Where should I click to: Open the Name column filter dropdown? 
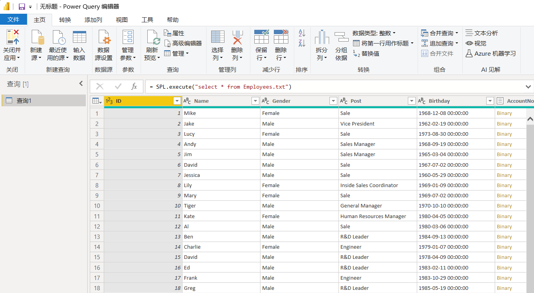[255, 101]
